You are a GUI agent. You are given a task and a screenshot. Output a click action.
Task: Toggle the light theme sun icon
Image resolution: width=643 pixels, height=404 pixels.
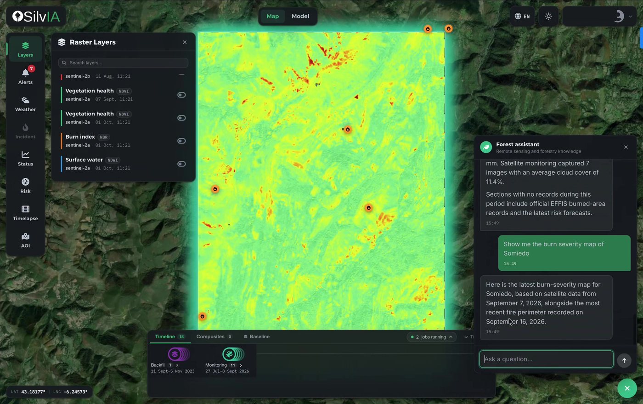[548, 16]
